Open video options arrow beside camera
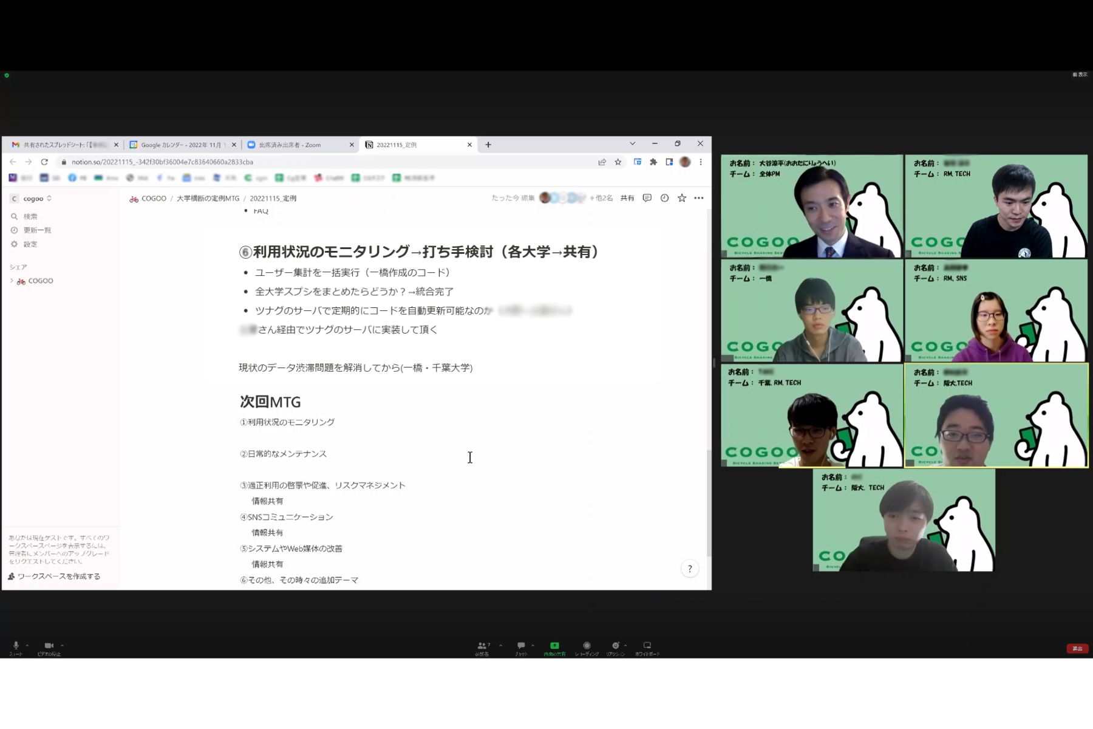Viewport: 1093px width, 729px height. coord(62,645)
